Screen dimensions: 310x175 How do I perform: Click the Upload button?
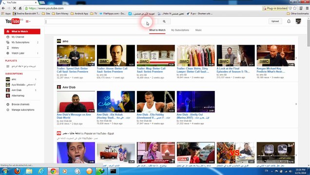(x=275, y=21)
